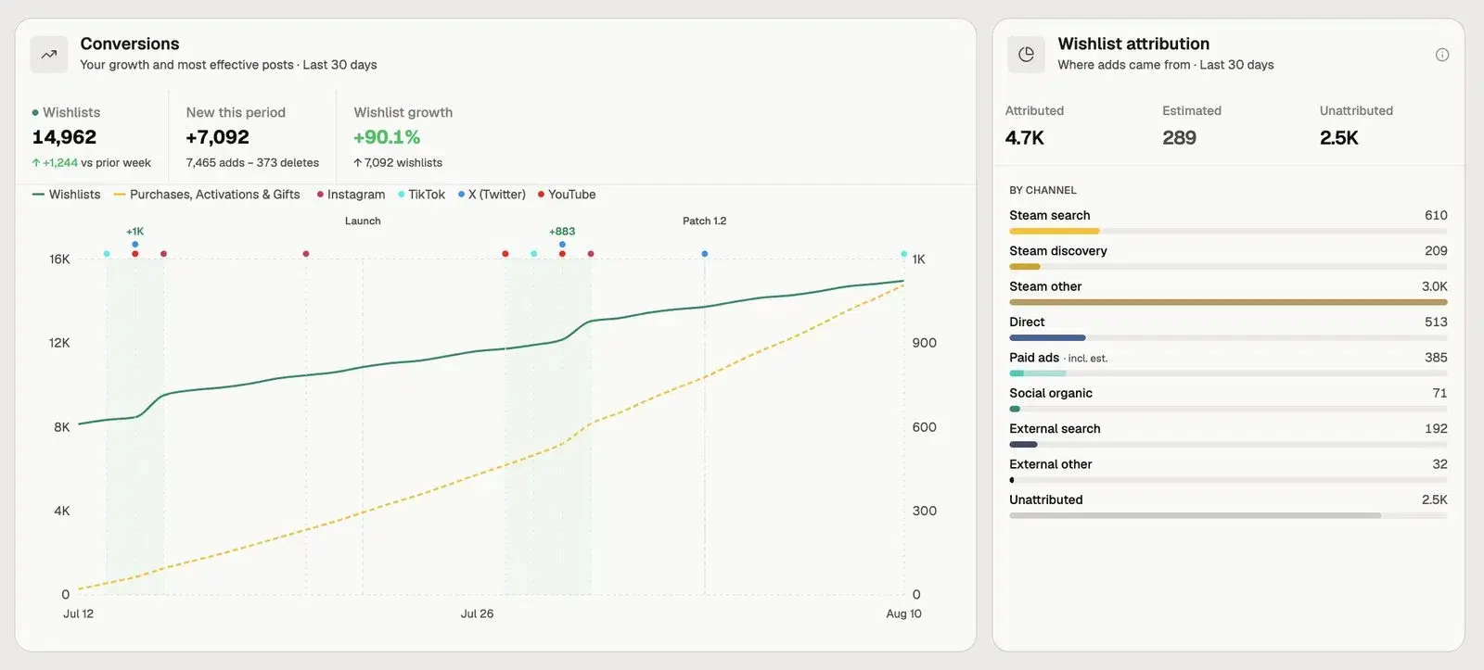Viewport: 1484px width, 670px height.
Task: Click the +1,244 vs prior week figure
Action: coord(91,163)
